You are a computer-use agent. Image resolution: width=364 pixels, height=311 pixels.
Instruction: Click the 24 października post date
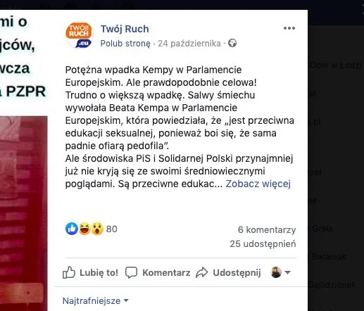[x=189, y=44]
